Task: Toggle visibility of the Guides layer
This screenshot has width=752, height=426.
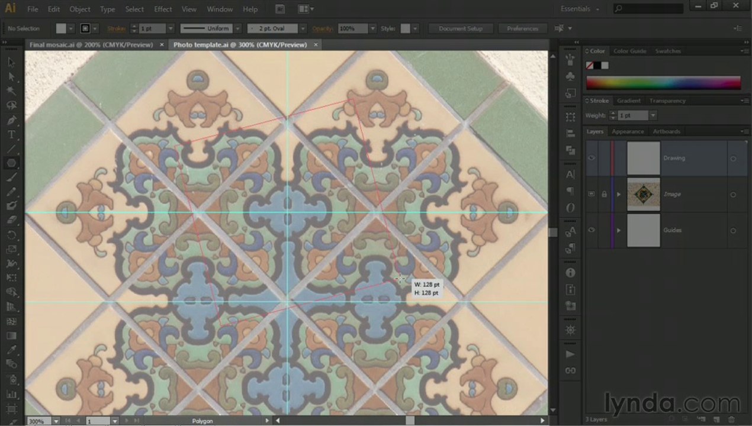Action: click(x=592, y=230)
